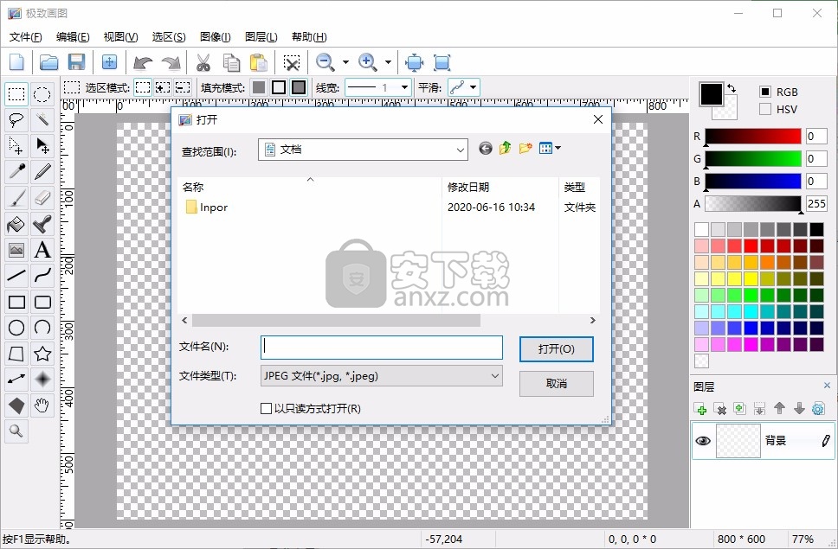
Task: Click the Copy icon in toolbar
Action: (x=231, y=63)
